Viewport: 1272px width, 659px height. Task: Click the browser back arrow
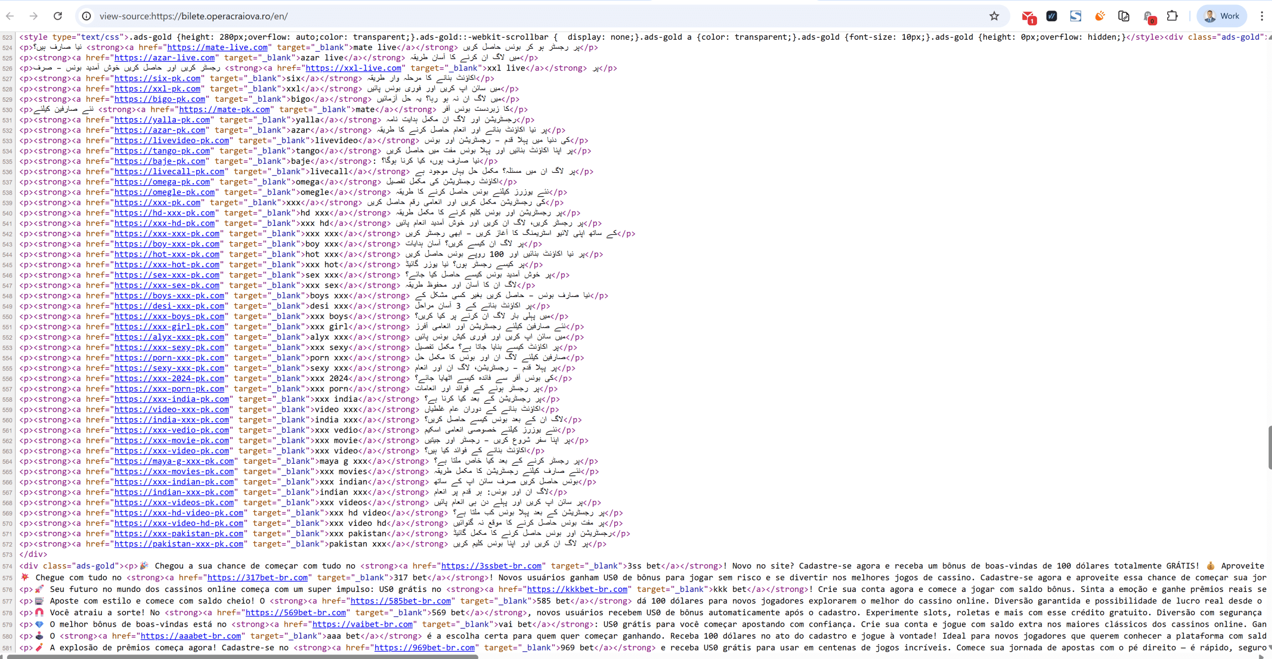click(9, 16)
